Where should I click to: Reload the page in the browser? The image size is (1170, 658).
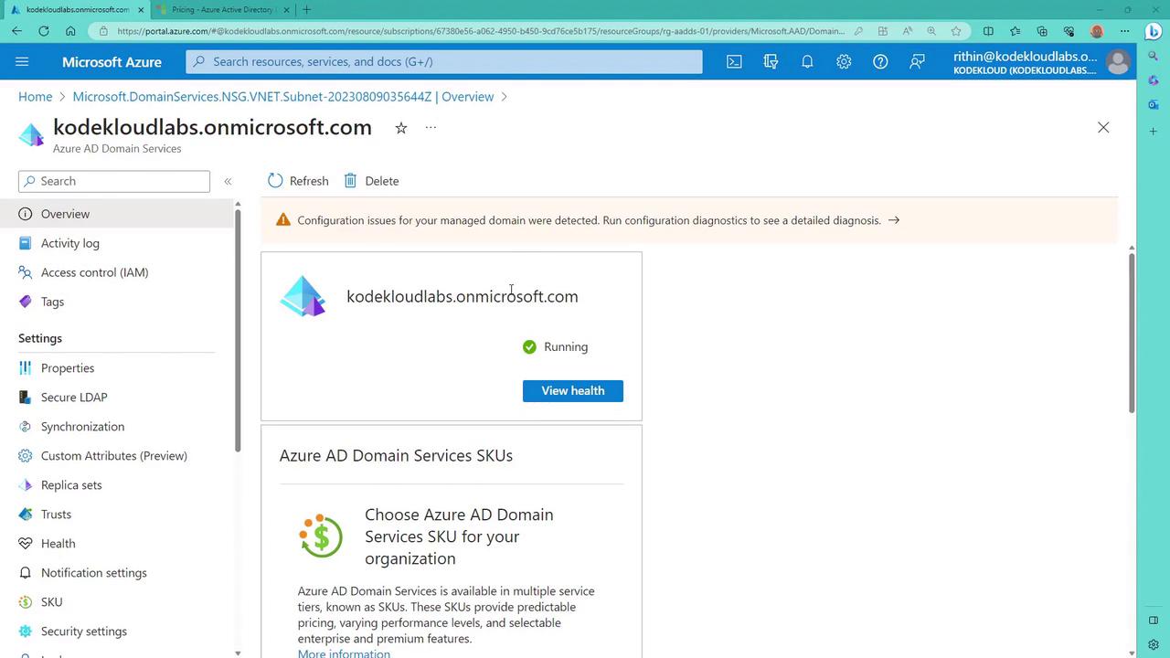(43, 31)
